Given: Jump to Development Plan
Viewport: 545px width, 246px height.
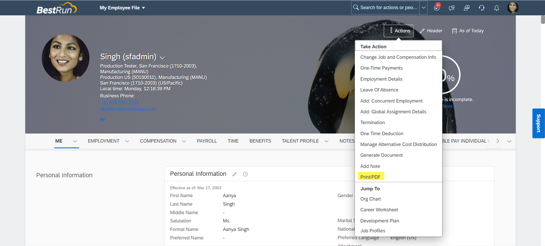Looking at the screenshot, I should (380, 221).
